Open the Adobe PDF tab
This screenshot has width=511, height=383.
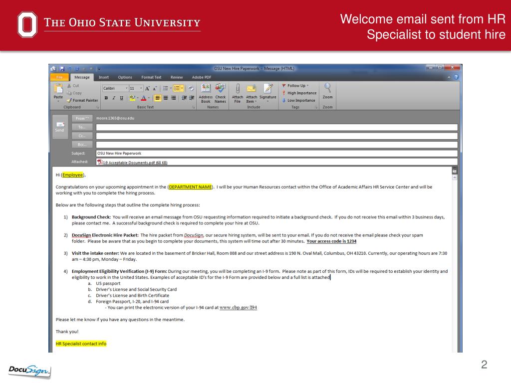[x=202, y=77]
